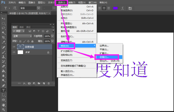Toggle smart object layer filter

point(47,31)
